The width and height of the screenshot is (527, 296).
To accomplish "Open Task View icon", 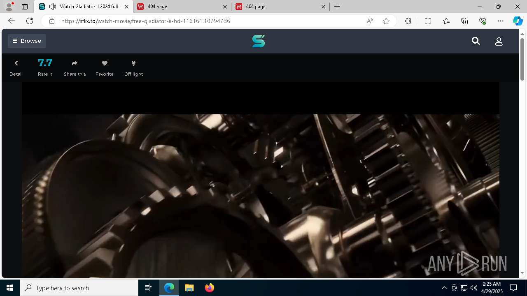I will pos(148,288).
